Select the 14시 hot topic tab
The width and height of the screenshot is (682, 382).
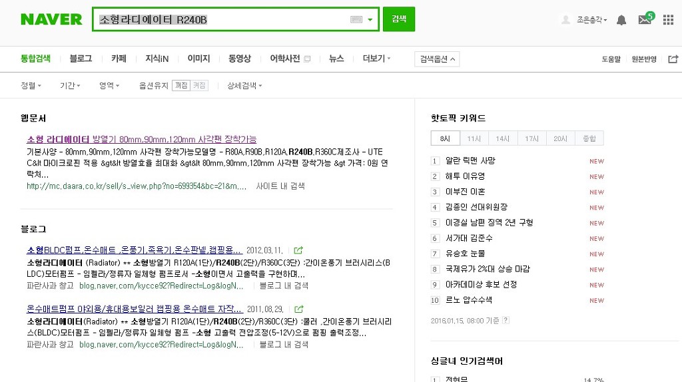coord(503,138)
